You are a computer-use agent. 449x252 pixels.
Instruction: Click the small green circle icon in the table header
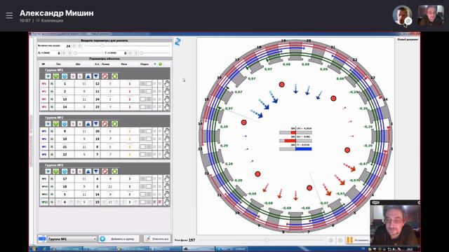[x=161, y=64]
